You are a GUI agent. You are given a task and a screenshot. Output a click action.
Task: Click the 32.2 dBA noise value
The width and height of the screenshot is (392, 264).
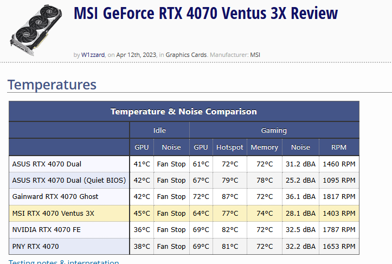[300, 246]
